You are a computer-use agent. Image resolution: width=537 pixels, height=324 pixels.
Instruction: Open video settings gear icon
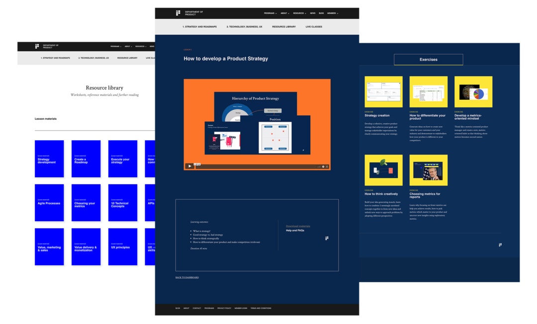pyautogui.click(x=323, y=166)
